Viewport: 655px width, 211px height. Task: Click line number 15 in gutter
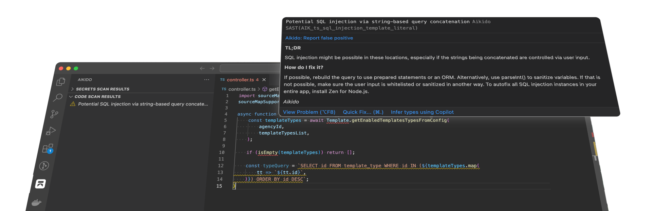point(219,186)
